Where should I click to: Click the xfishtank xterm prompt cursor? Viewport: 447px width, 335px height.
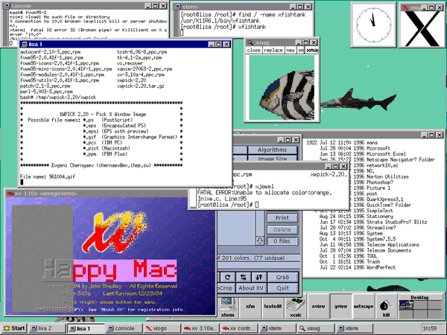(183, 33)
